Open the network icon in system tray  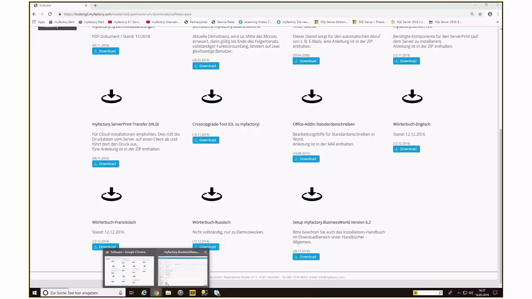click(x=465, y=293)
